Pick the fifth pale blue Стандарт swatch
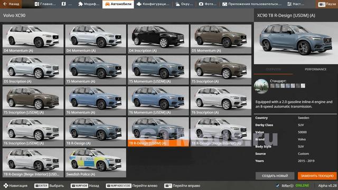Viewport: 338px width, 190px height. point(293,85)
